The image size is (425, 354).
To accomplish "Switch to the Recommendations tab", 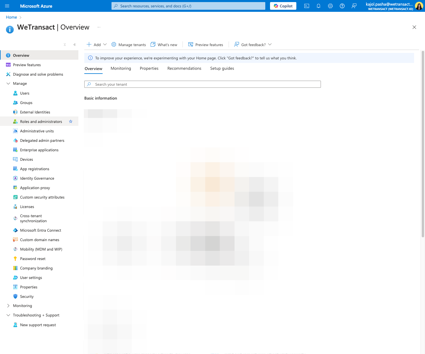I will coord(184,69).
